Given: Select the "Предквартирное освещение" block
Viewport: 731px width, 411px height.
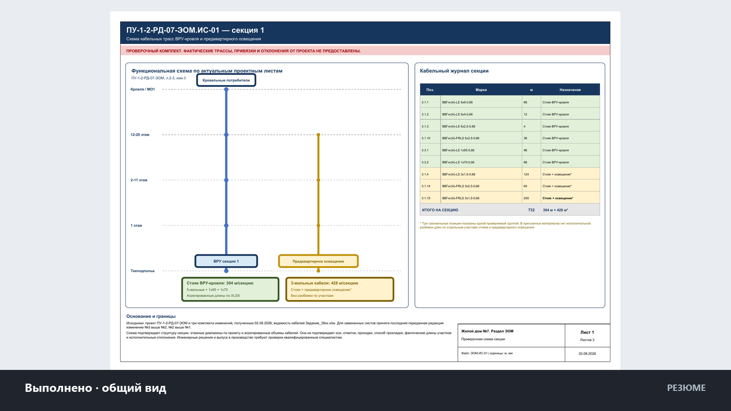Looking at the screenshot, I should coord(318,261).
